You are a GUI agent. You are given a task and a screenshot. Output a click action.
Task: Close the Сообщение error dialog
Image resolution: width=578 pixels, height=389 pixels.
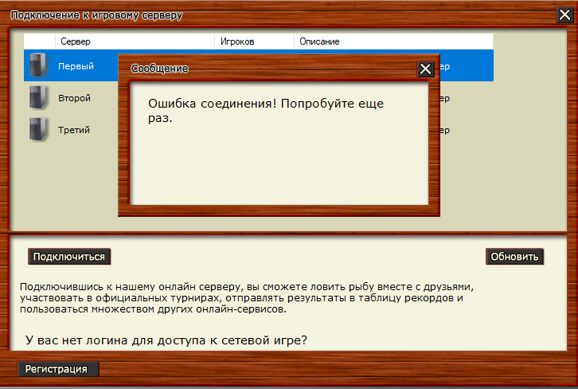click(426, 69)
